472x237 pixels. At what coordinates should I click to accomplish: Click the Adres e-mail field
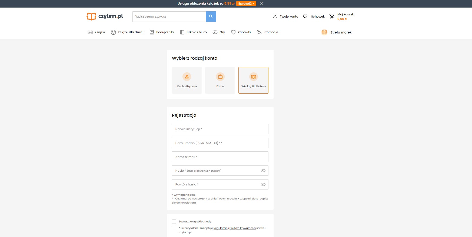tap(220, 157)
